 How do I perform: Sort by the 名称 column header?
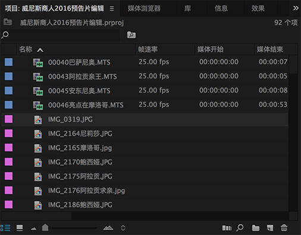26,49
